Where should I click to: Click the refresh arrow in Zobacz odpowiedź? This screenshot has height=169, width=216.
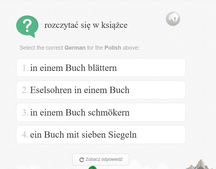[82, 160]
